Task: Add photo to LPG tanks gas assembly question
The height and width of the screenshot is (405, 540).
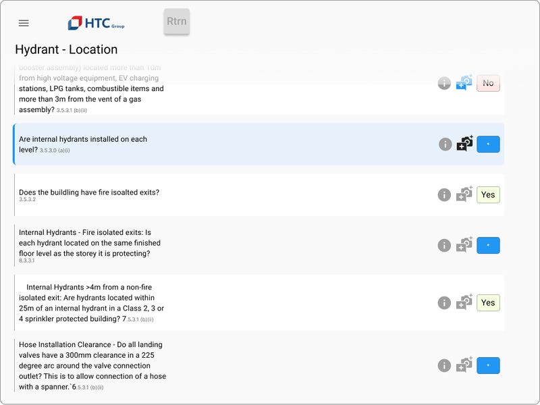Action: point(464,82)
